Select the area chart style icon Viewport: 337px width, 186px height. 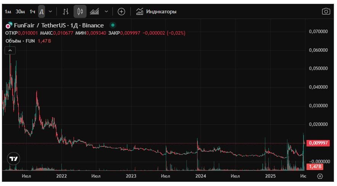pos(94,11)
